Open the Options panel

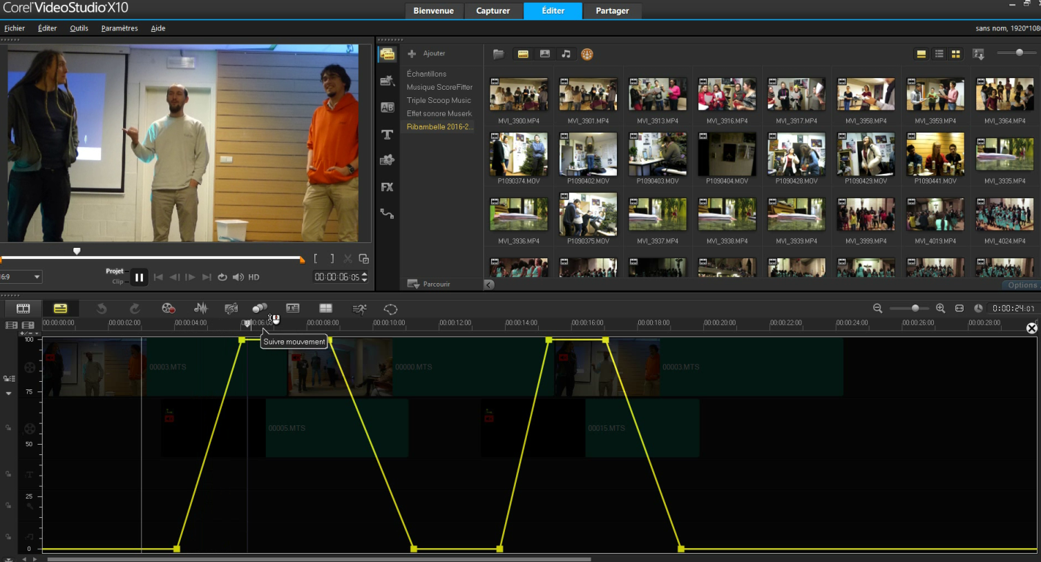pos(1022,285)
